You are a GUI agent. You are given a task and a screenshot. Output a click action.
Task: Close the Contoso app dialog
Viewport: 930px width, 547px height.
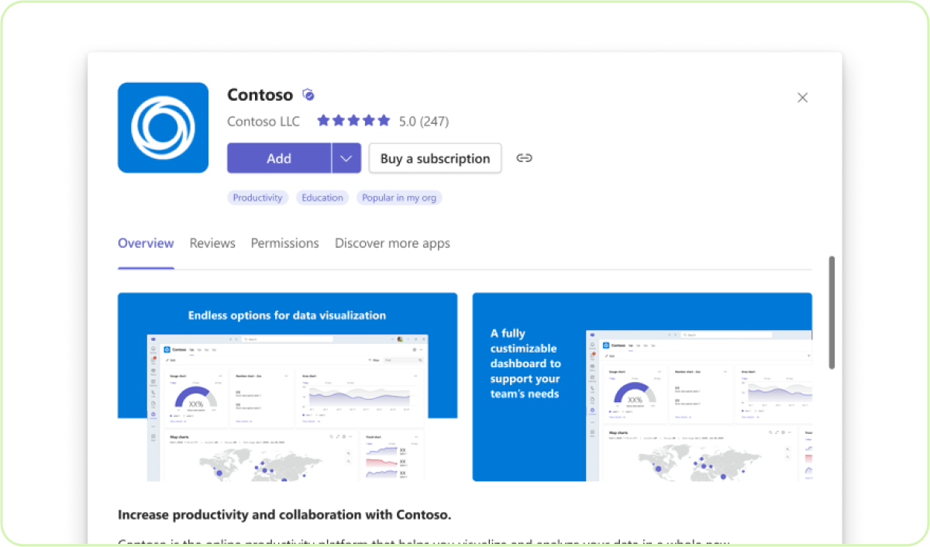pyautogui.click(x=802, y=98)
